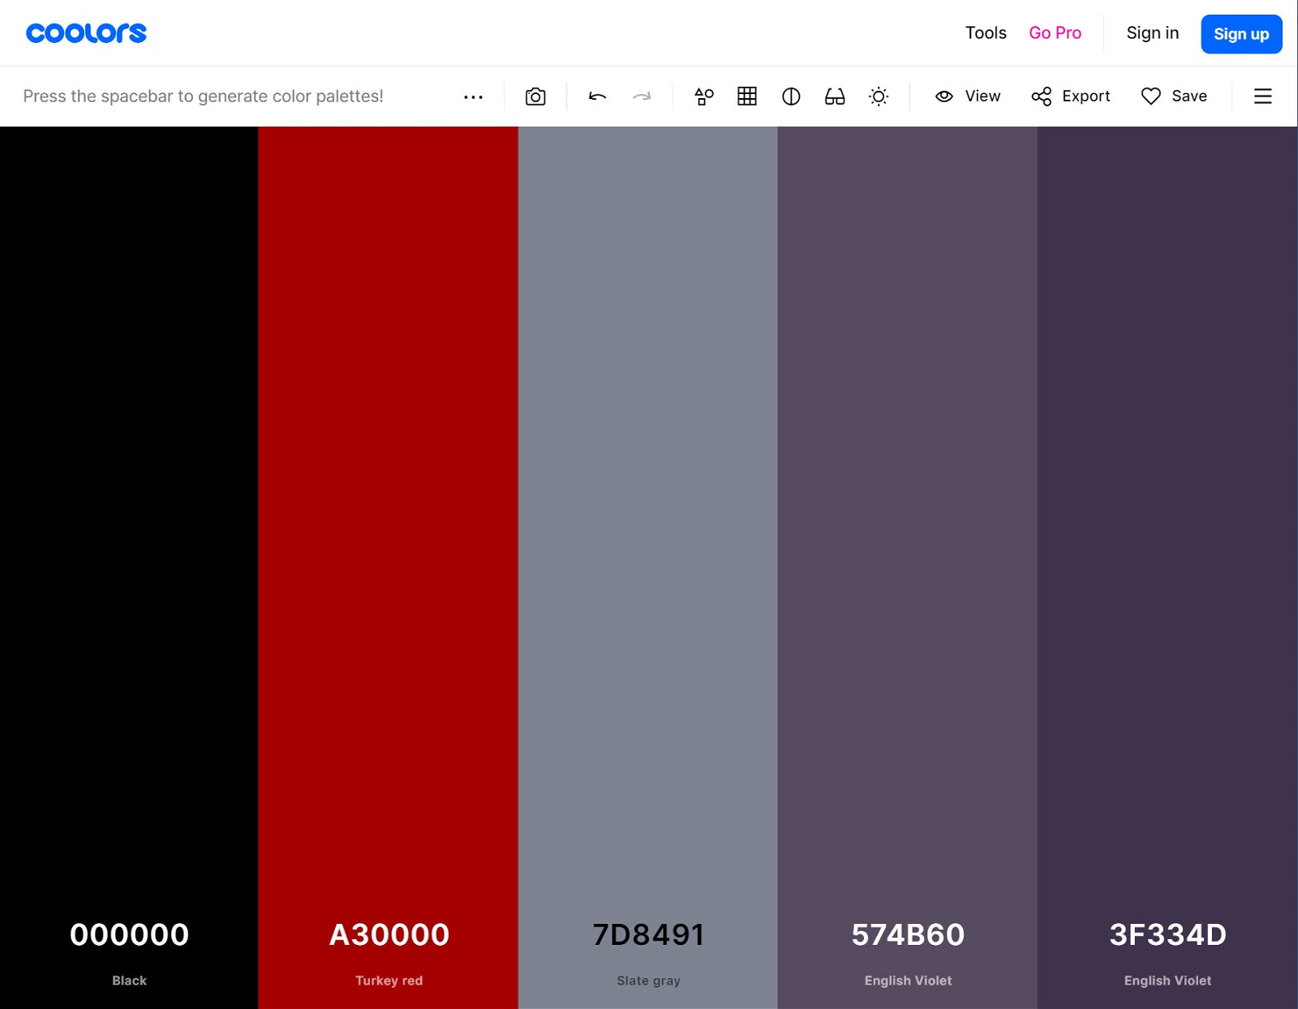Click the color name Black

click(130, 981)
